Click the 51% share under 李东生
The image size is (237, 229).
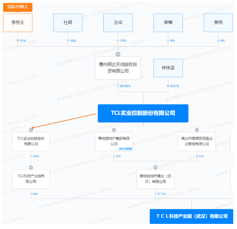pyautogui.click(x=23, y=41)
